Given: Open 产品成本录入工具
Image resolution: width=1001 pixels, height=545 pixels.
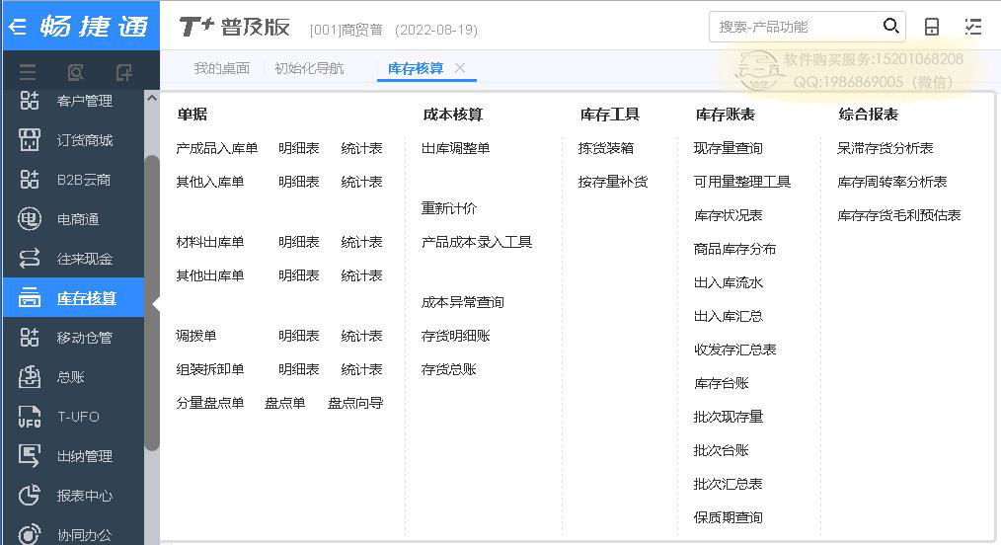Looking at the screenshot, I should [x=477, y=242].
